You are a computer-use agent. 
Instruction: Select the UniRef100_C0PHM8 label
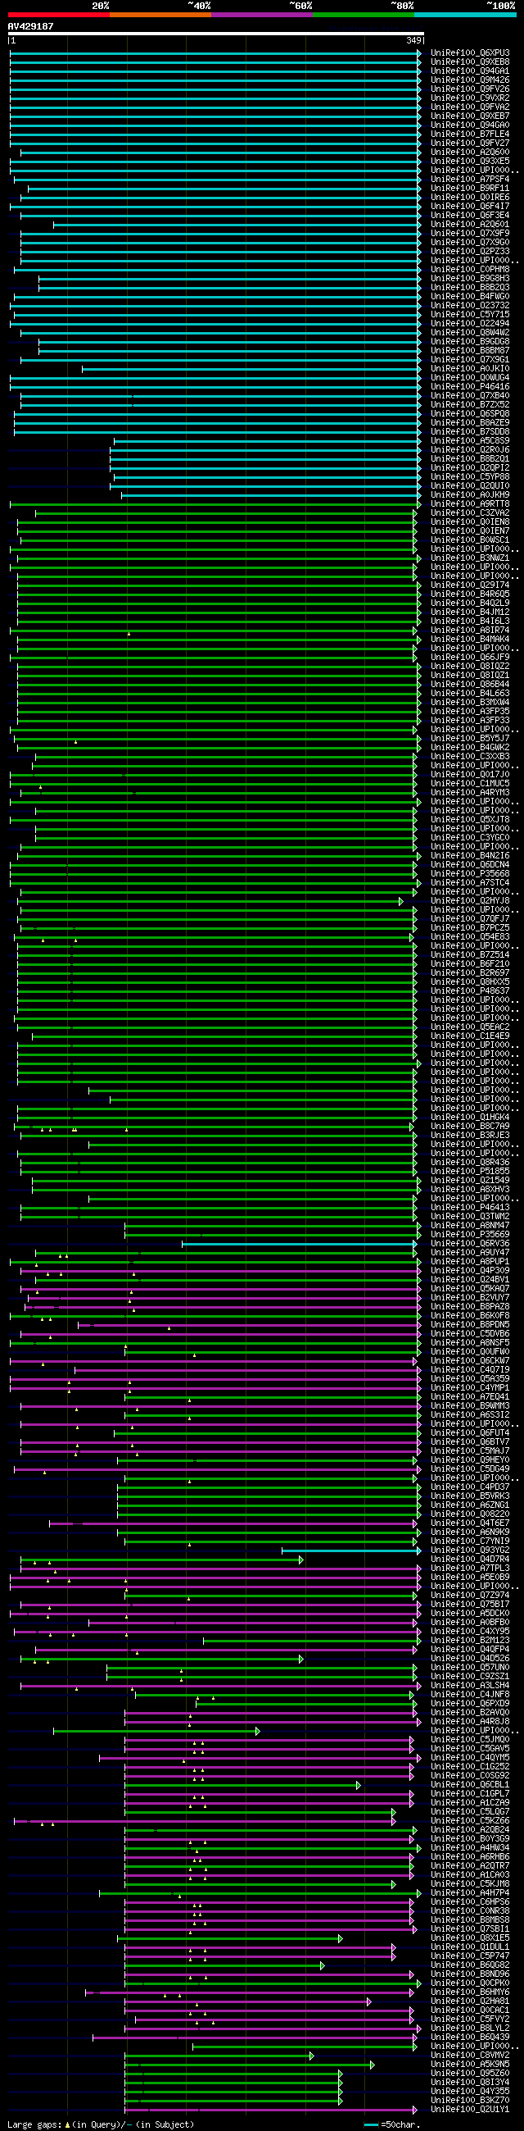(470, 270)
